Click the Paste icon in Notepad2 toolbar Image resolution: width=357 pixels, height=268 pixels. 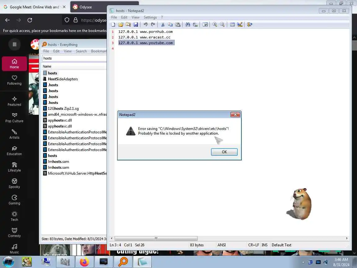[178, 25]
